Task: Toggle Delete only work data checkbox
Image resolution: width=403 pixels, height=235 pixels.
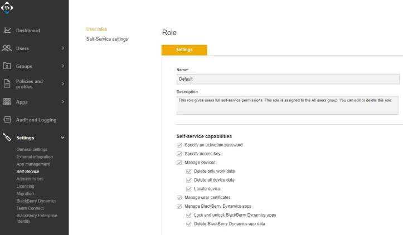Action: click(x=188, y=172)
